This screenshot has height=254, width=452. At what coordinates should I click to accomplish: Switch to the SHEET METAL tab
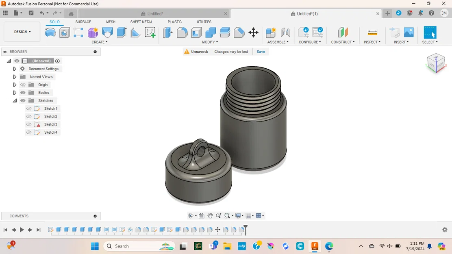click(x=141, y=22)
